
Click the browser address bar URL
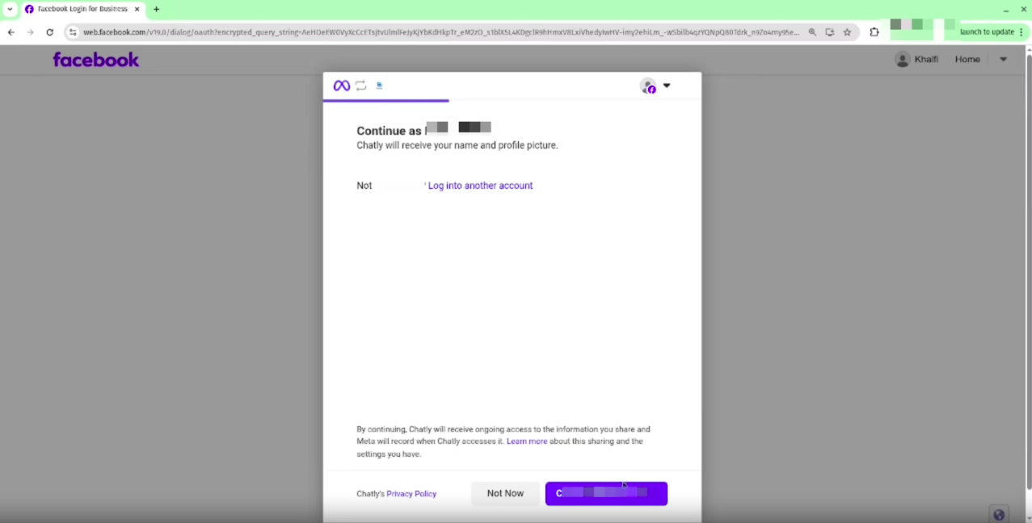click(440, 32)
